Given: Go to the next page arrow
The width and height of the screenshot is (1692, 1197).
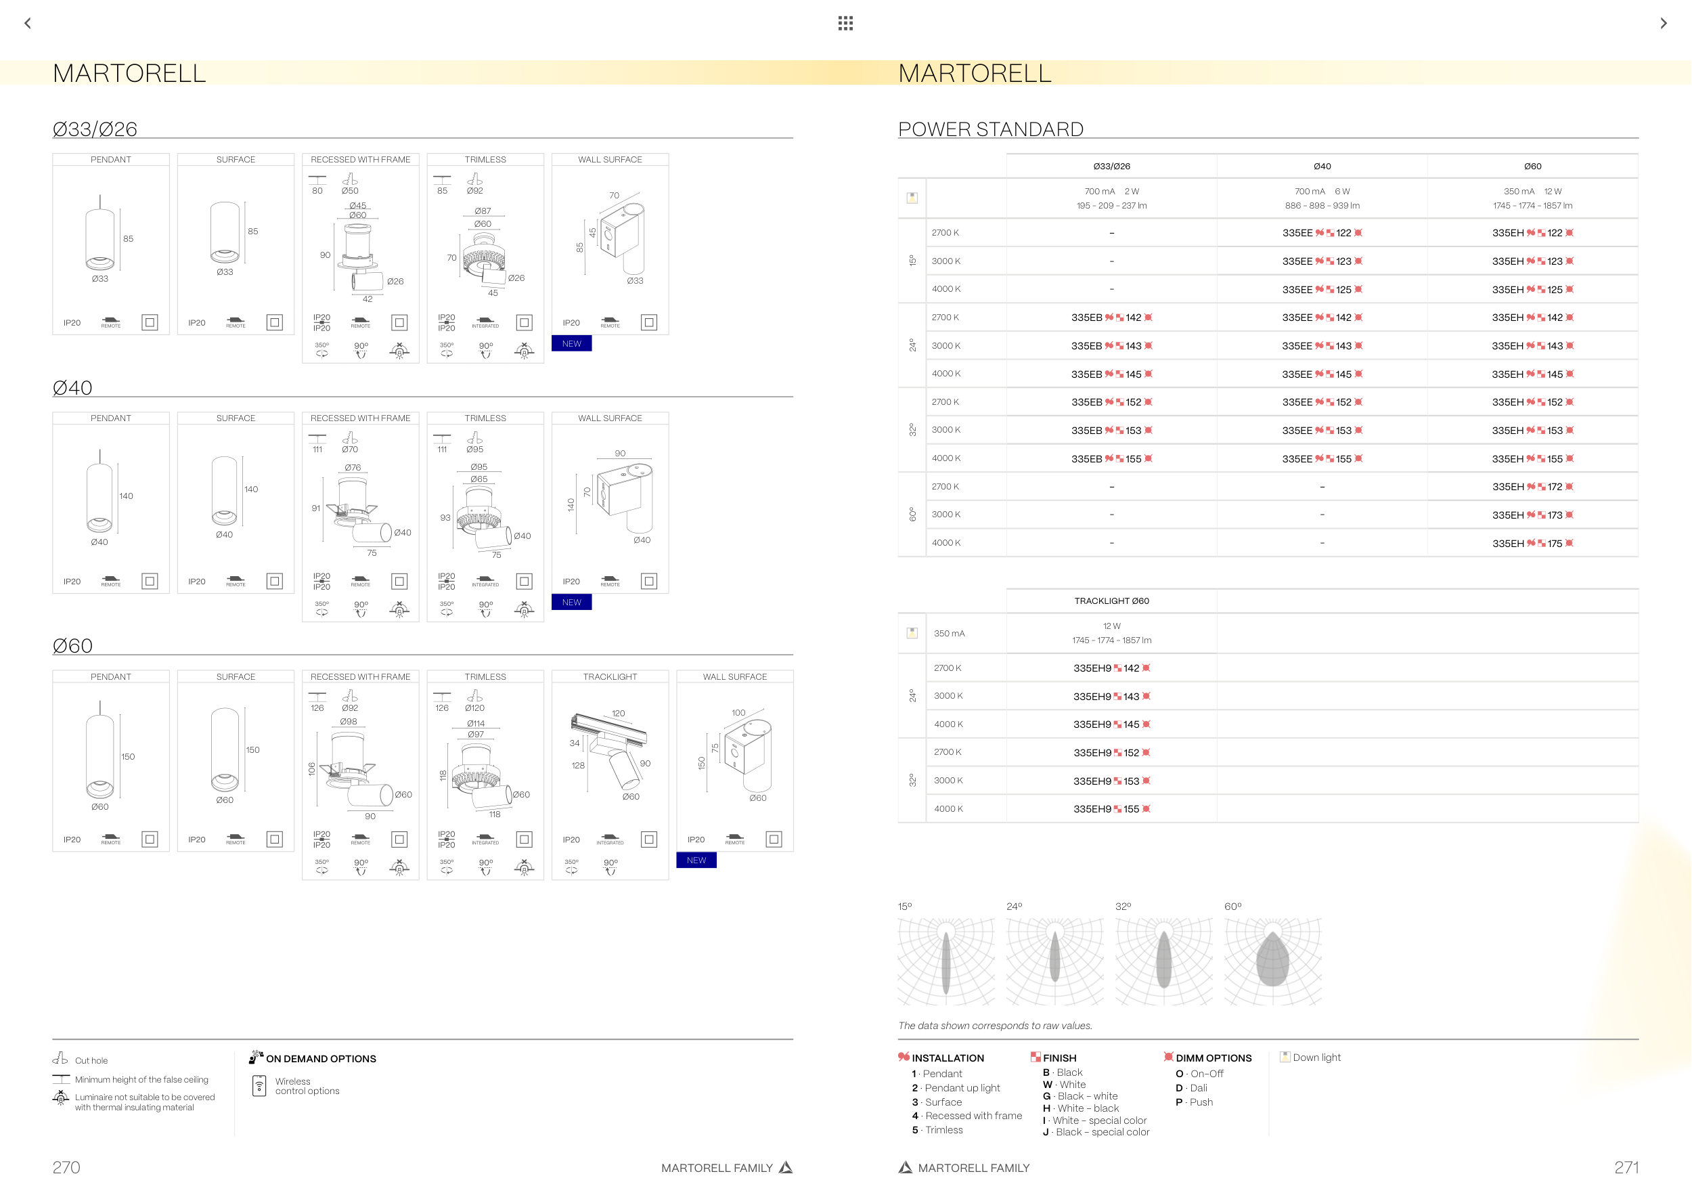Looking at the screenshot, I should [x=1664, y=23].
